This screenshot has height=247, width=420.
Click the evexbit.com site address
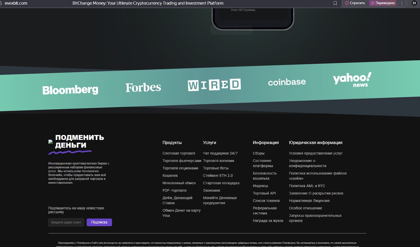tap(16, 3)
